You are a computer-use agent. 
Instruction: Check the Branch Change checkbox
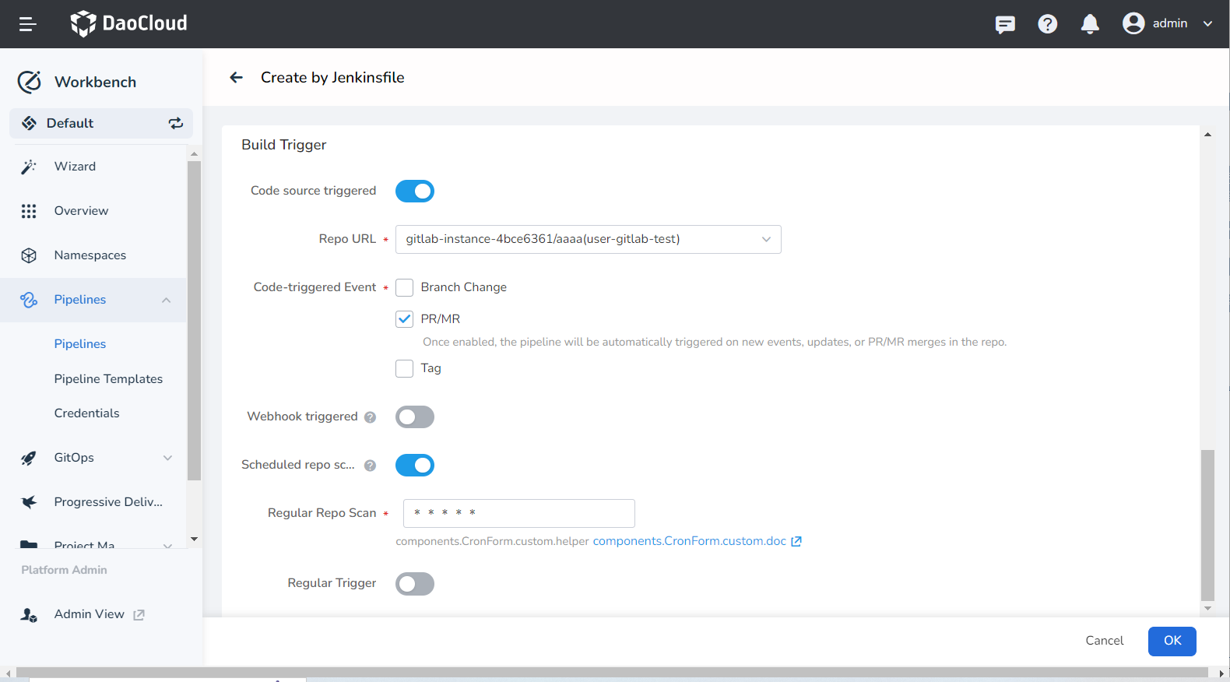coord(405,287)
